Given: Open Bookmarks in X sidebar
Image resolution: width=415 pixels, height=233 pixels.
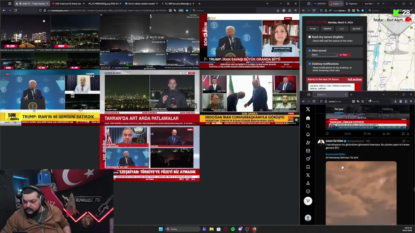Looking at the screenshot, I should 308,167.
